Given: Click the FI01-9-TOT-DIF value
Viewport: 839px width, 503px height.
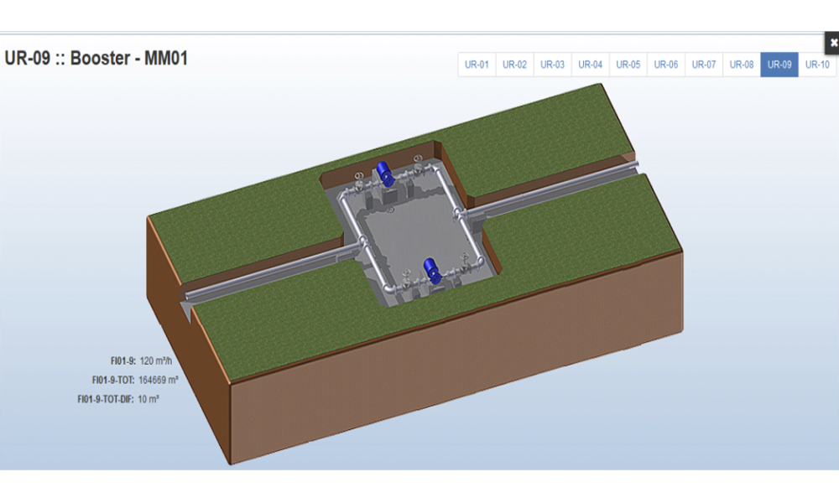Looking at the screenshot, I should coord(149,399).
